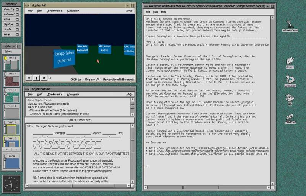
Task: Open Help menu in Gopher VR
Action: [129, 11]
